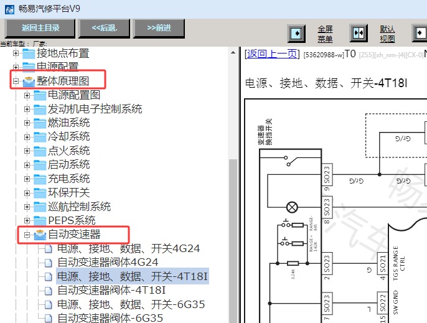Expand the PEPS系统 node
The width and height of the screenshot is (427, 323).
(27, 220)
